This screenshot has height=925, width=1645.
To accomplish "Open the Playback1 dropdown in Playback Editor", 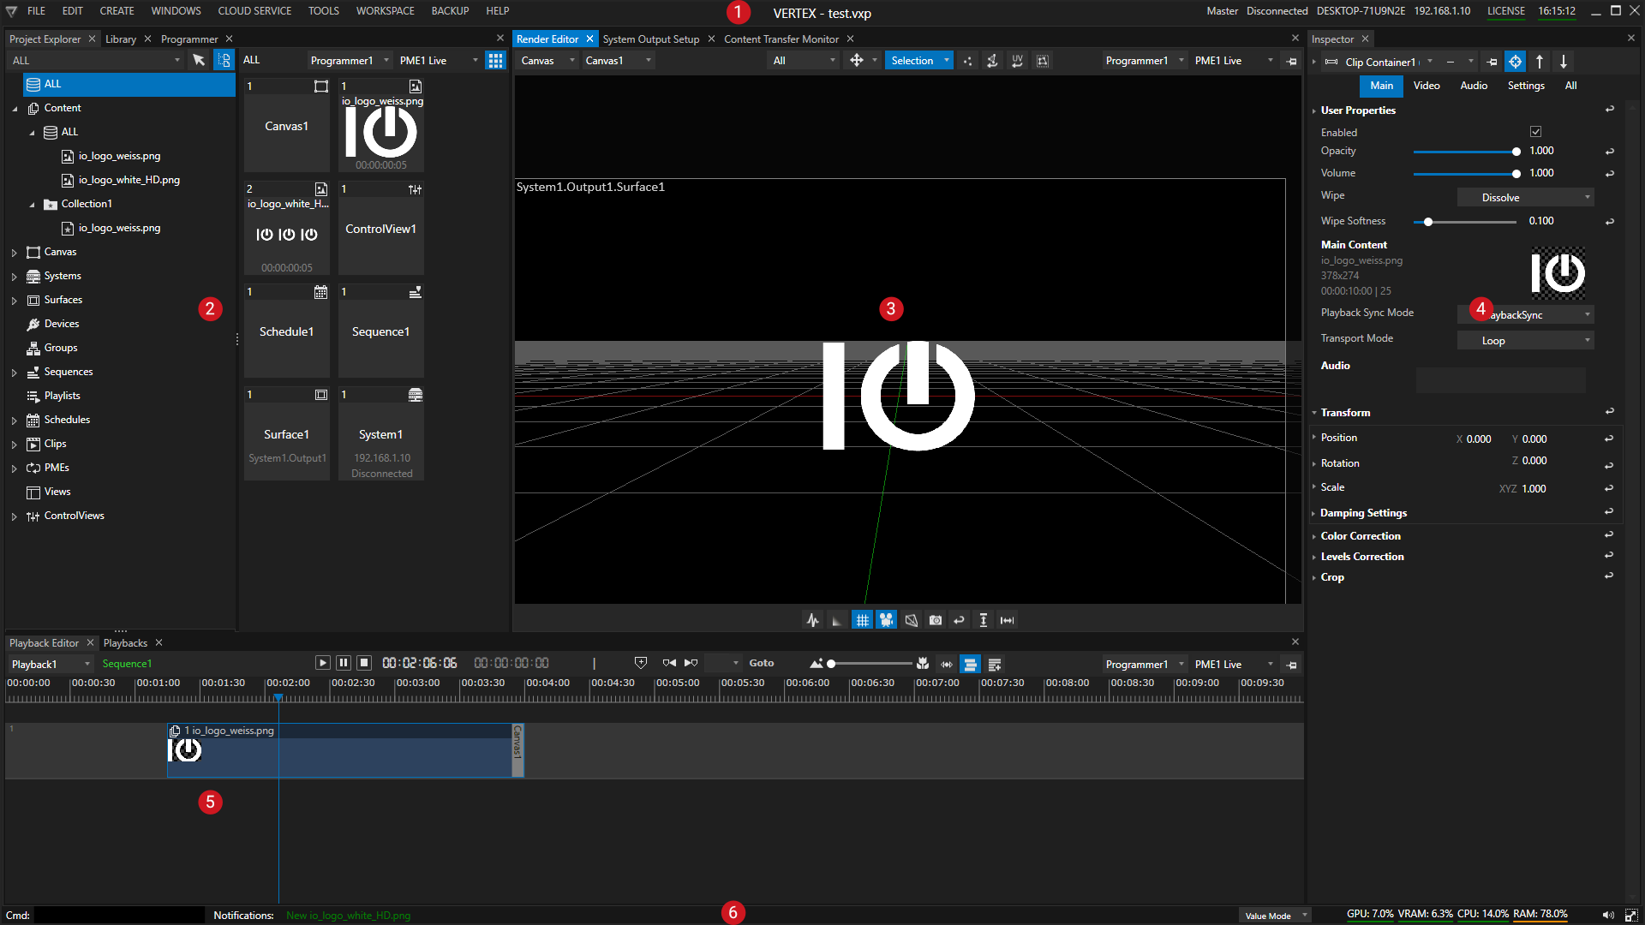I will pyautogui.click(x=51, y=665).
